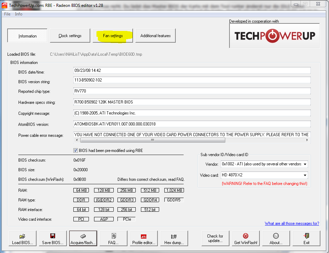This screenshot has height=253, width=329.
Task: Click the loaded BIOS file path text
Action: [x=96, y=54]
